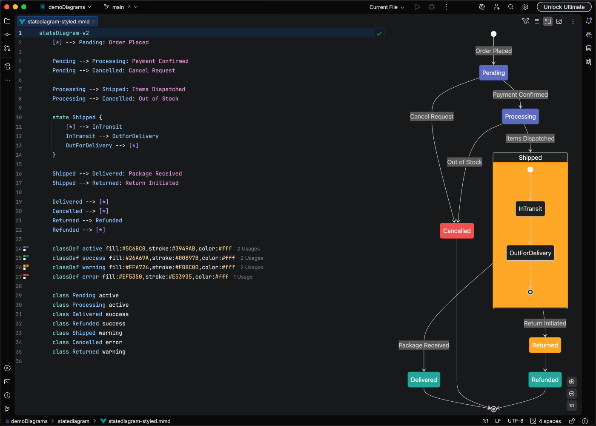Image resolution: width=596 pixels, height=426 pixels.
Task: Open the Structure tool window
Action: pyautogui.click(x=7, y=66)
